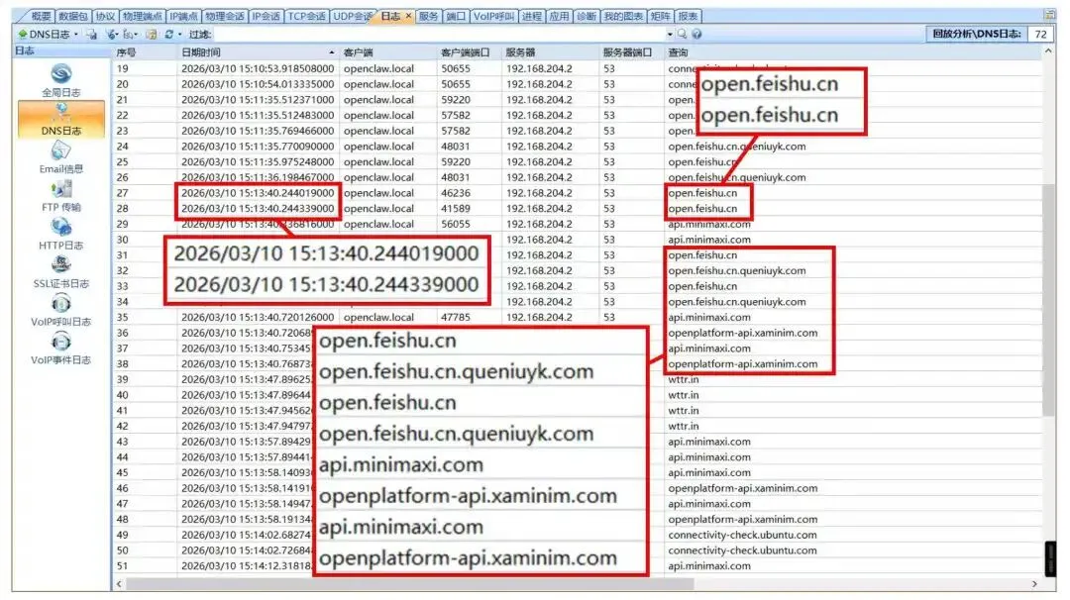Switch to the 报表 tab
The width and height of the screenshot is (1070, 600).
688,16
